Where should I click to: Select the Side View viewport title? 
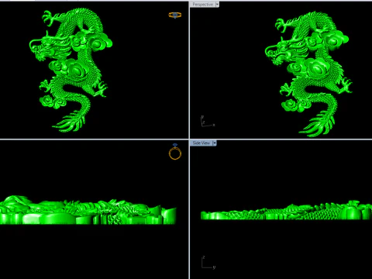coord(201,143)
